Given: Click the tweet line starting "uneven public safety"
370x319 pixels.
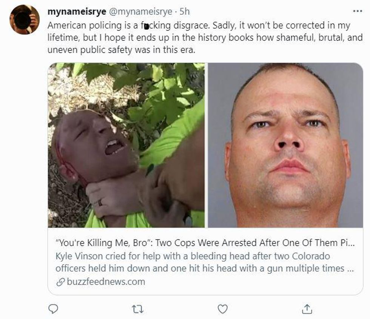Looking at the screenshot, I should [121, 50].
